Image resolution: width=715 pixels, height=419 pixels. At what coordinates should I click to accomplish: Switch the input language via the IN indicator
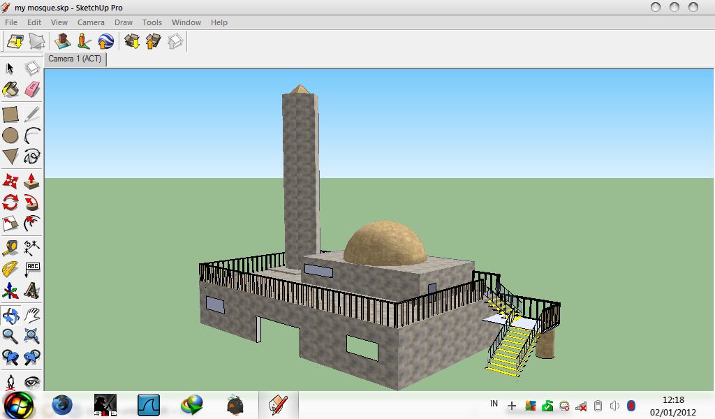point(493,404)
